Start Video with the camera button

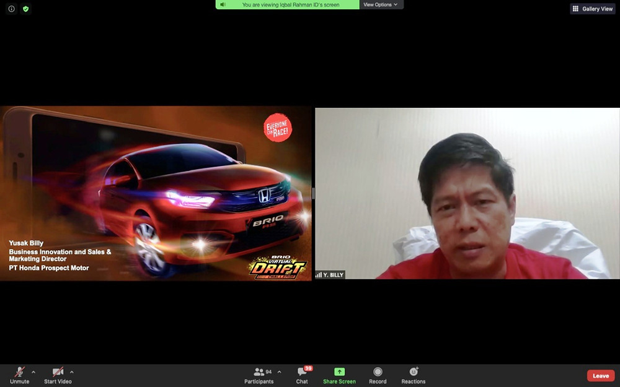point(58,375)
